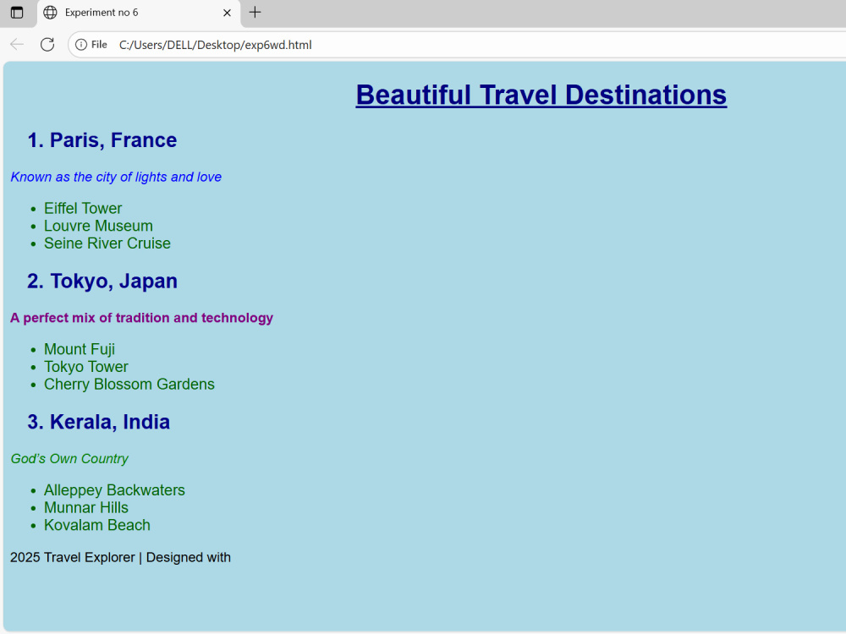Go back with the browser back arrow

(x=17, y=44)
